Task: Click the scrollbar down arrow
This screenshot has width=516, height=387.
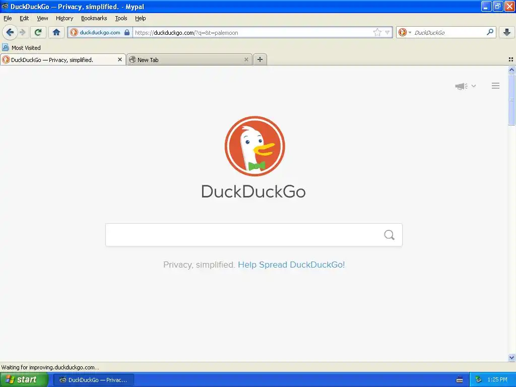Action: [512, 357]
